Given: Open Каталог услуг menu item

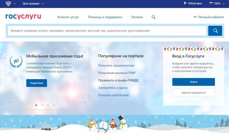Looking at the screenshot, I should (68, 17).
